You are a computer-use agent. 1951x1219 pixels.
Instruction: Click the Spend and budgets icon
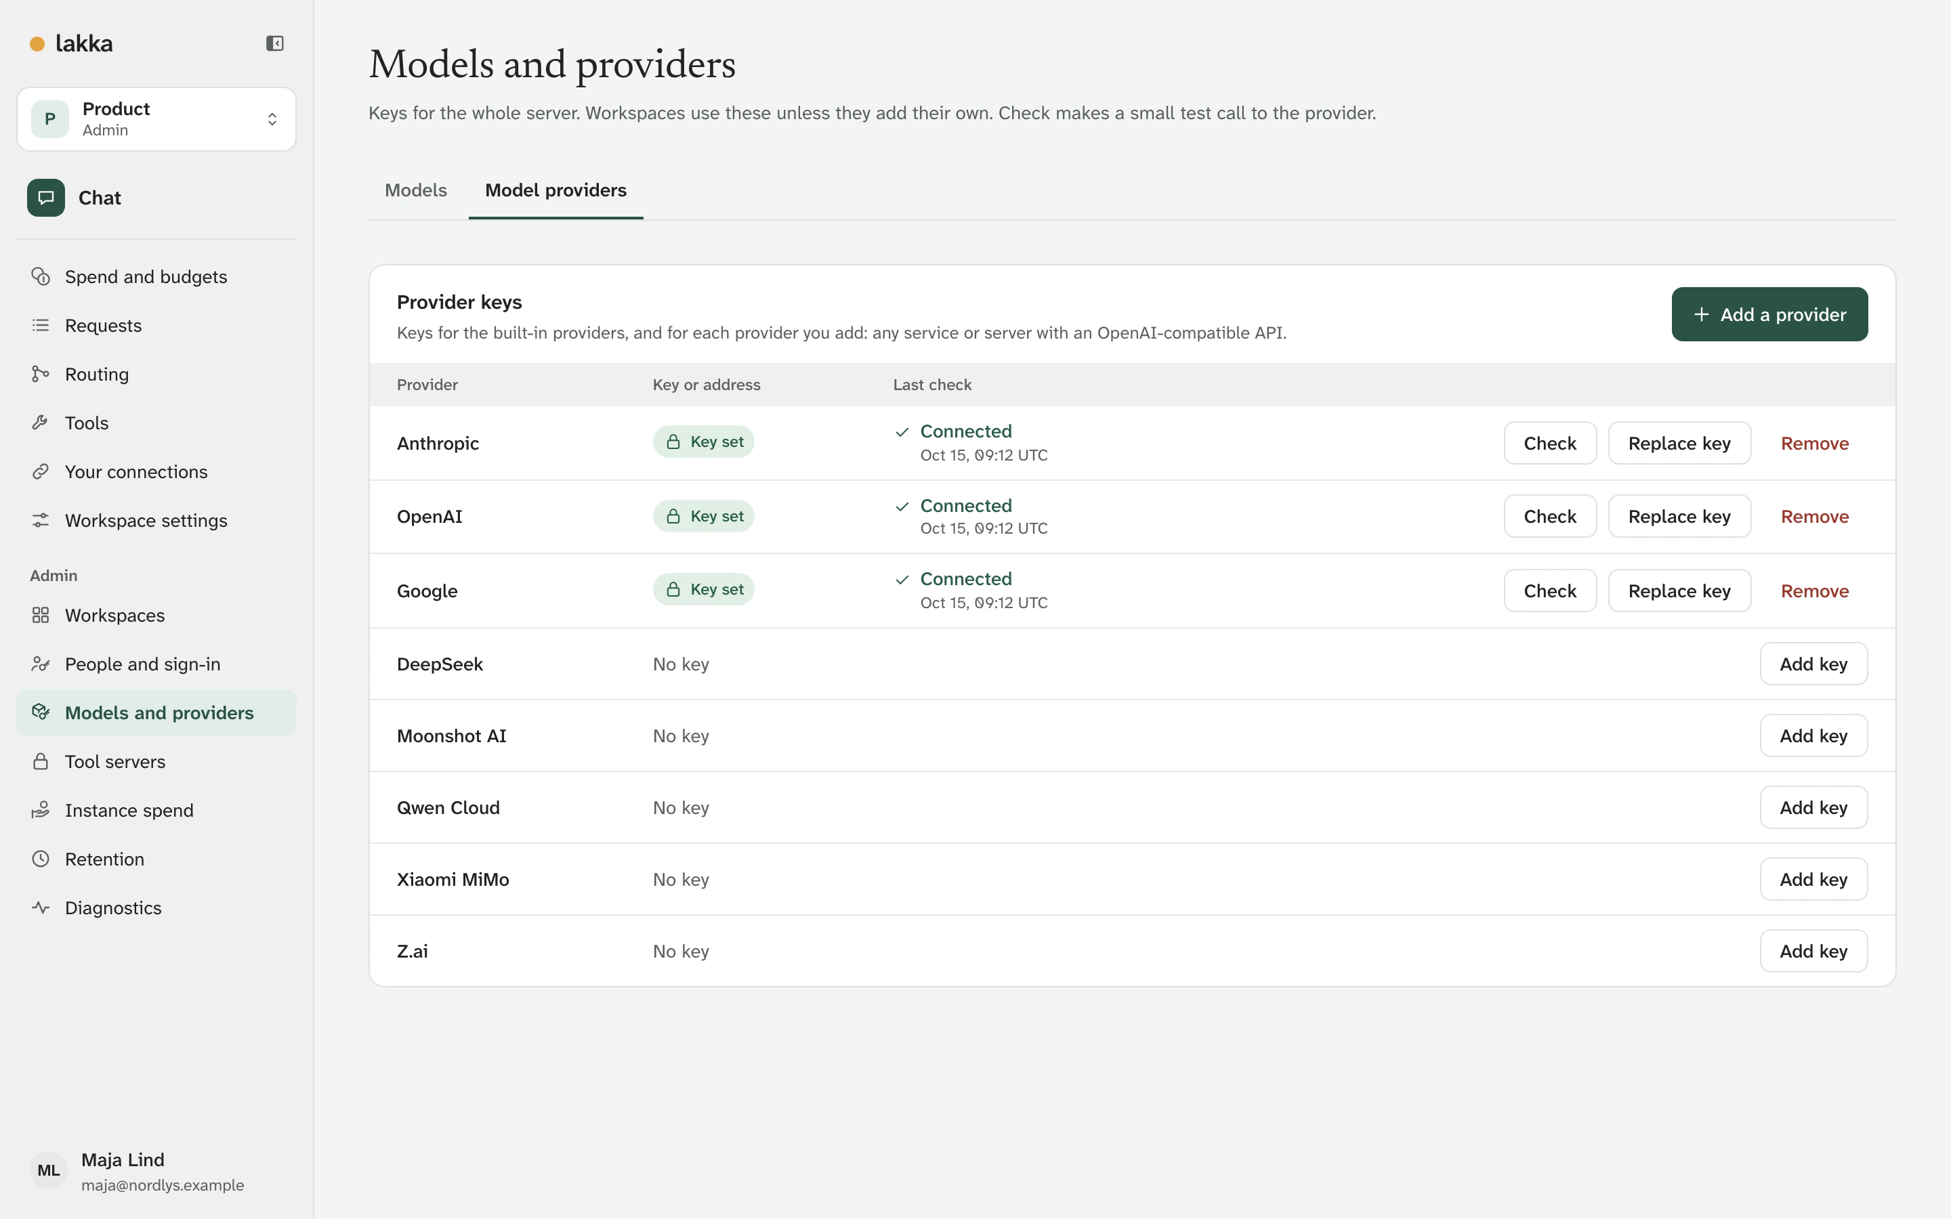click(x=41, y=276)
